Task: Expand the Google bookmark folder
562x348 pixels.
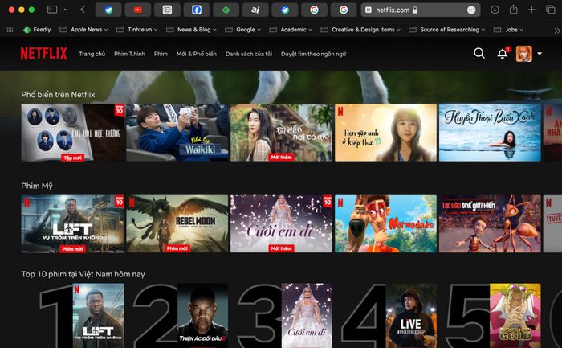Action: 243,30
